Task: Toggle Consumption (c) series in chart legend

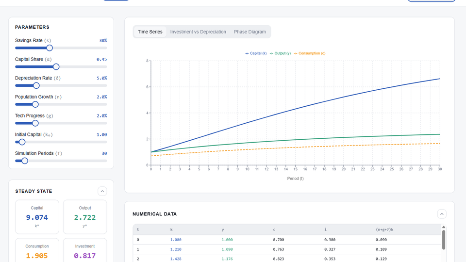Action: pyautogui.click(x=309, y=53)
